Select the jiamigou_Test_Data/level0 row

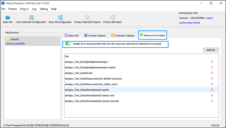point(141,73)
